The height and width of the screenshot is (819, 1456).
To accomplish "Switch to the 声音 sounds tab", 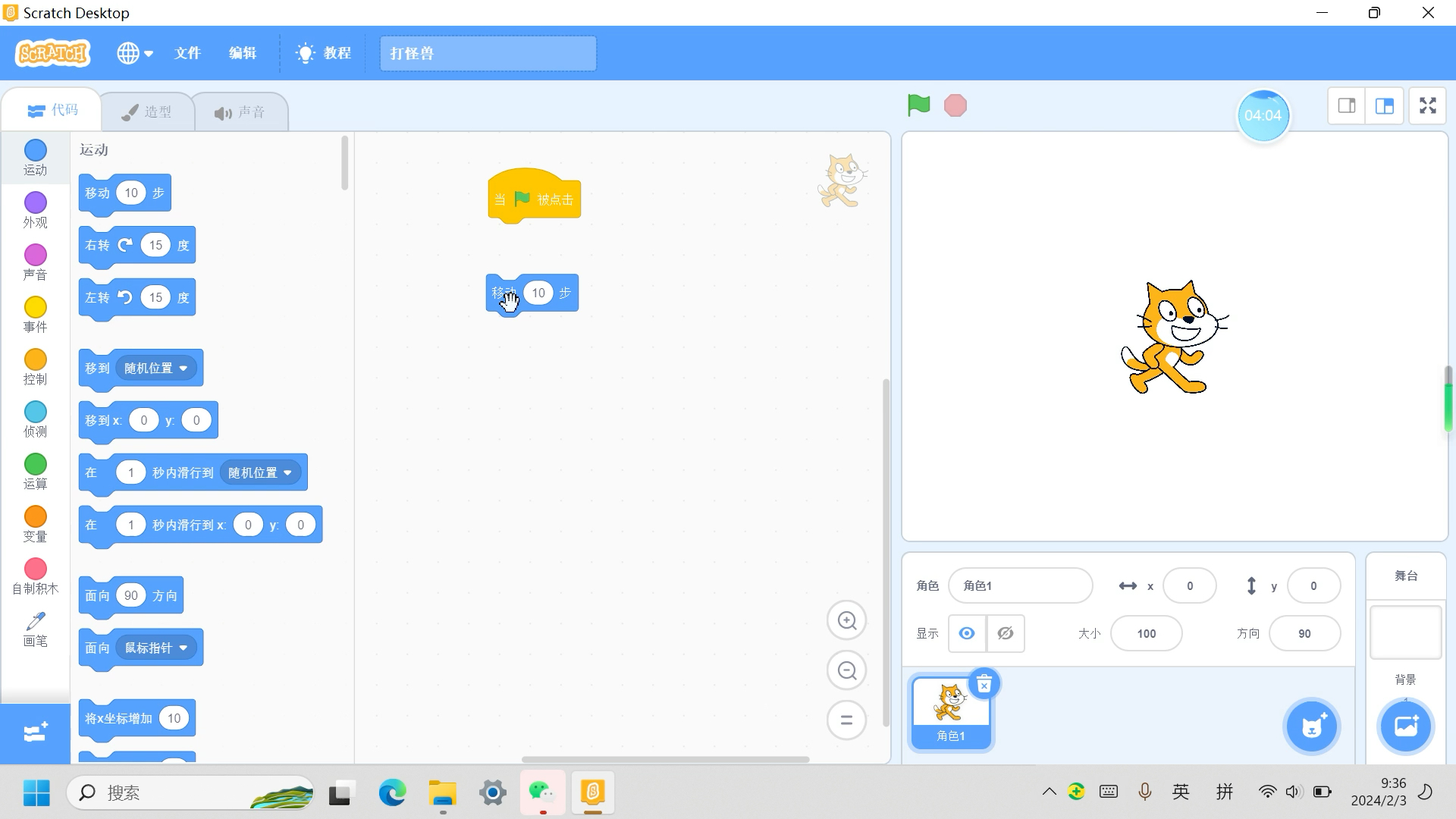I will pyautogui.click(x=240, y=112).
